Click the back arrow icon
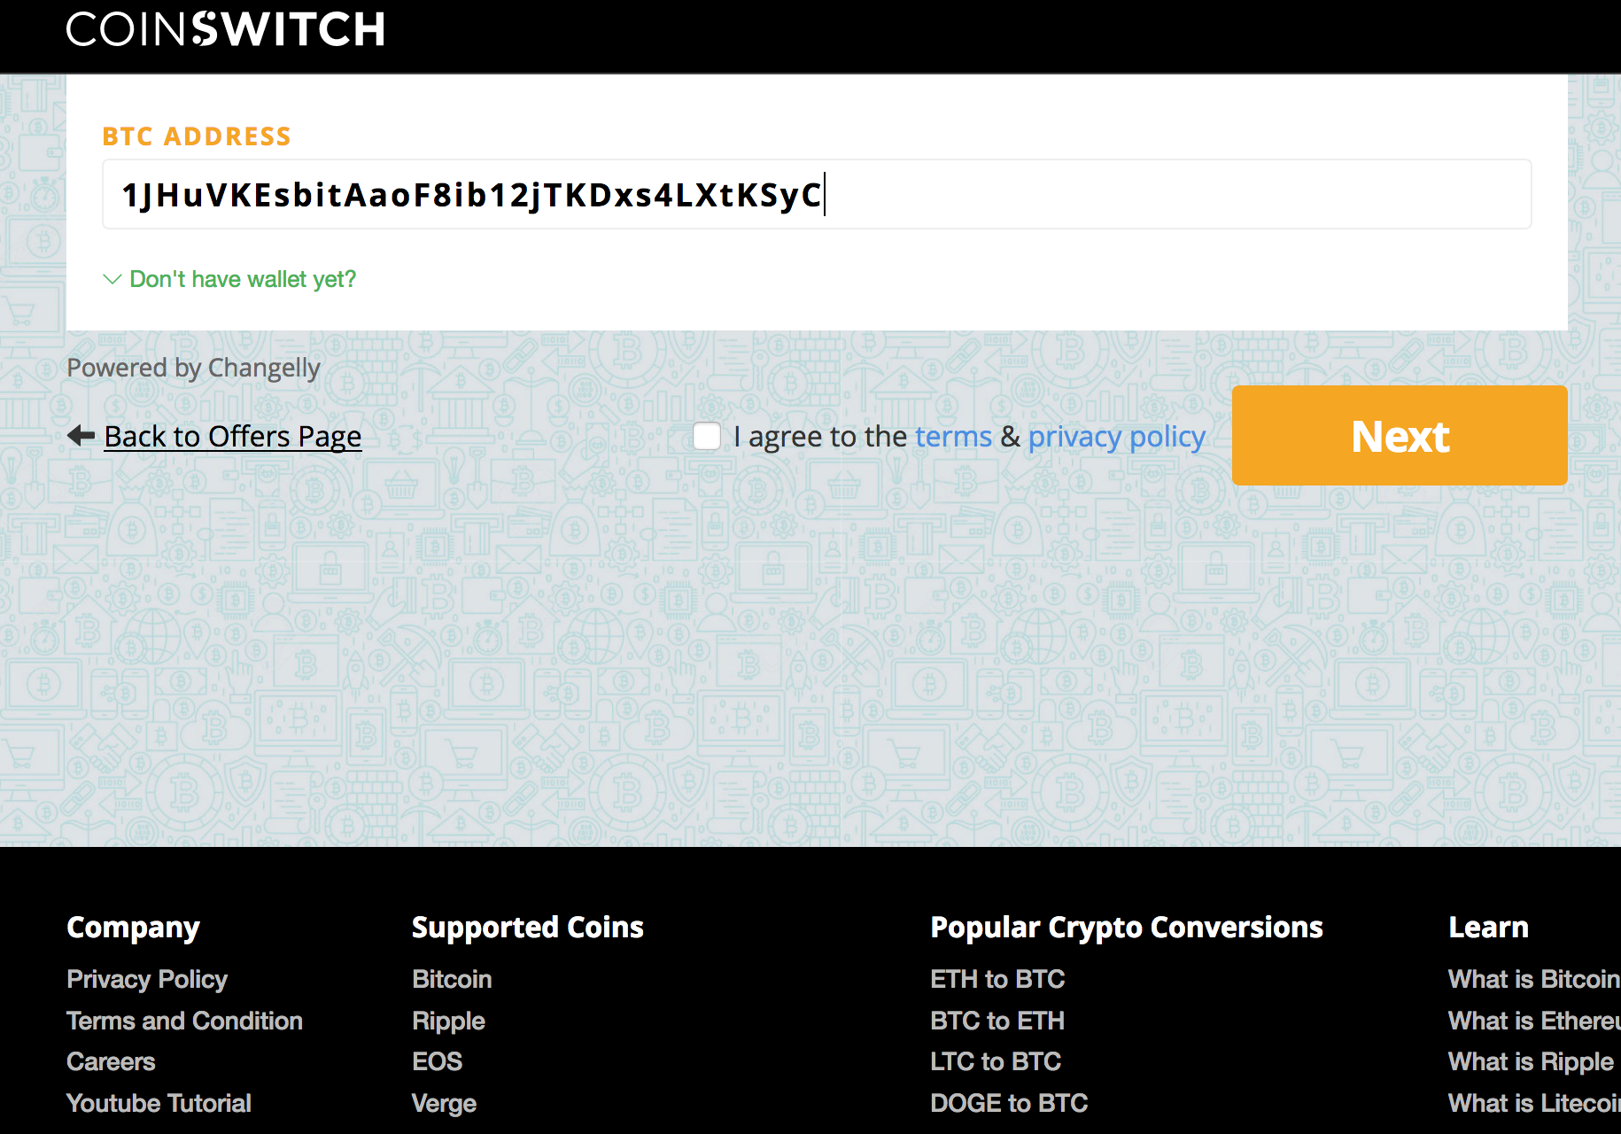Image resolution: width=1621 pixels, height=1134 pixels. click(x=81, y=436)
